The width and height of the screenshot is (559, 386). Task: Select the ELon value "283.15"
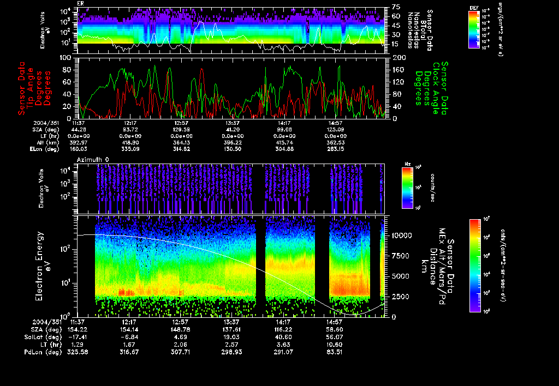(x=335, y=149)
